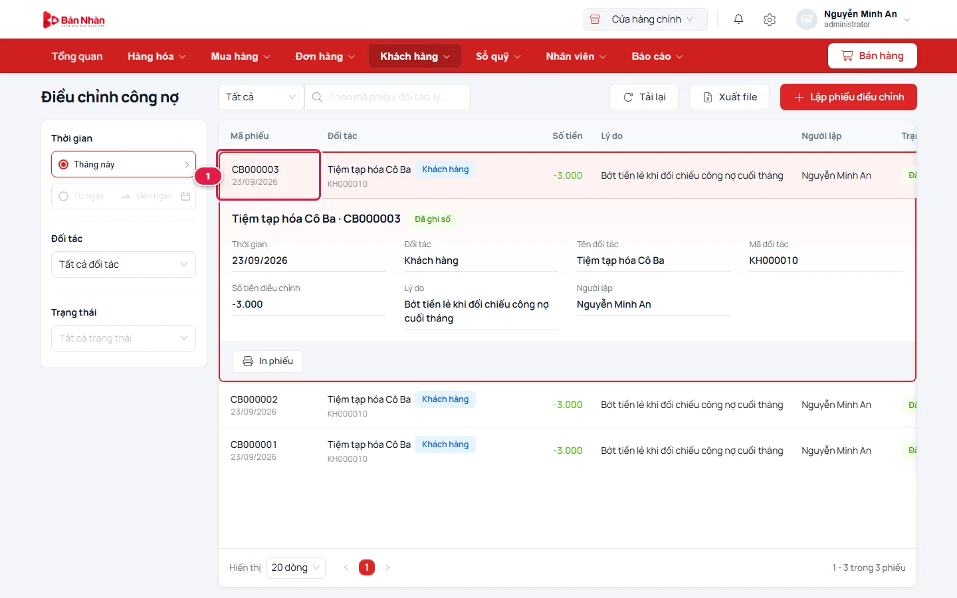Open the Nhân viên menu
This screenshot has height=598, width=957.
[576, 56]
